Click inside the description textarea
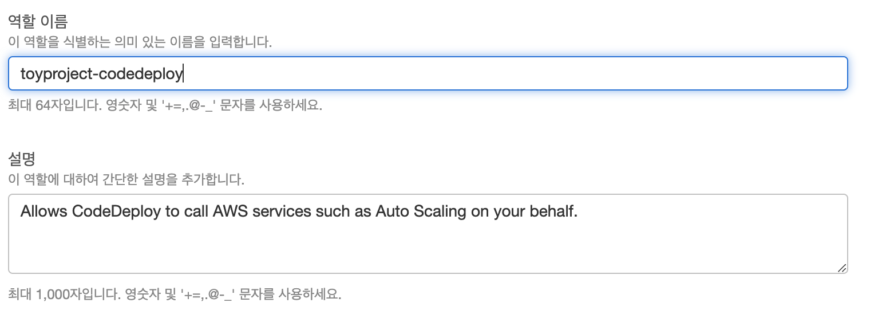Viewport: 878px width, 314px height. pyautogui.click(x=428, y=234)
